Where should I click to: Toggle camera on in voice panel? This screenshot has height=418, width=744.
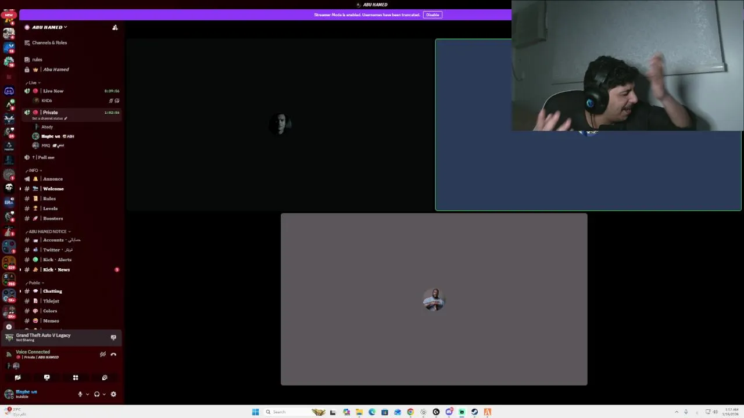(17, 377)
